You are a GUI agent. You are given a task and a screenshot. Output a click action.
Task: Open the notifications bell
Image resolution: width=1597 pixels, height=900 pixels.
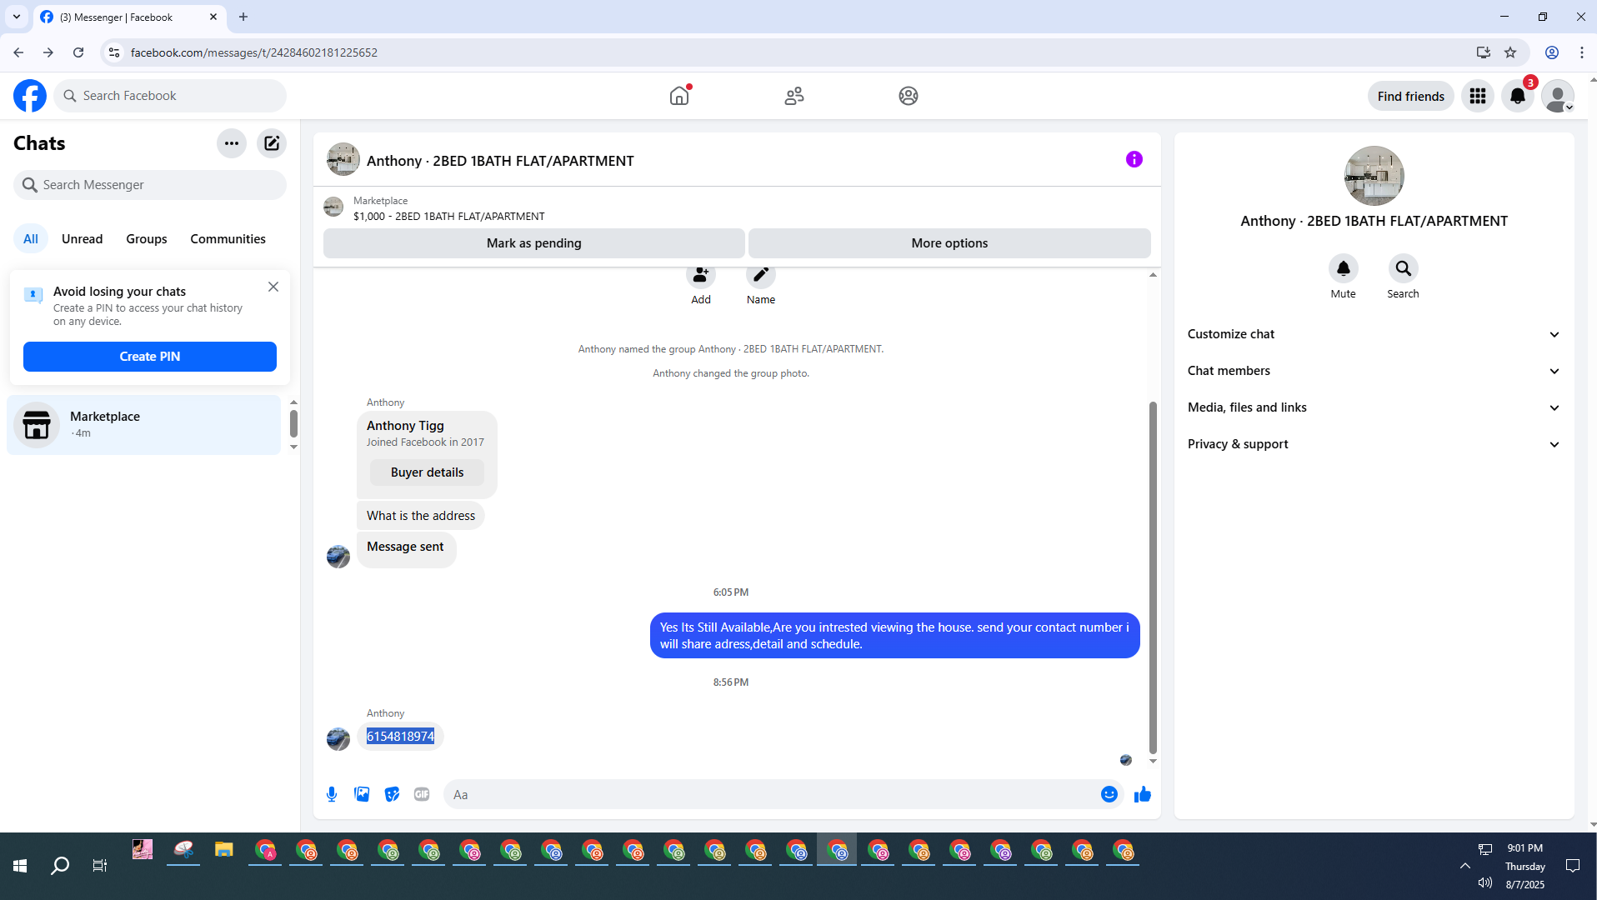pos(1518,96)
